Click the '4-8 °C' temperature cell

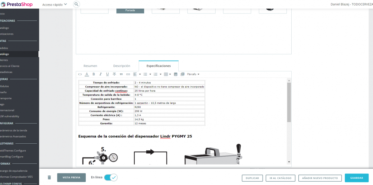(x=169, y=95)
